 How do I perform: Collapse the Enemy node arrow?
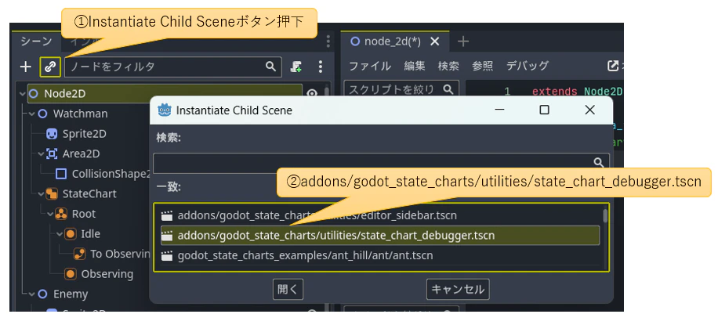pos(31,294)
